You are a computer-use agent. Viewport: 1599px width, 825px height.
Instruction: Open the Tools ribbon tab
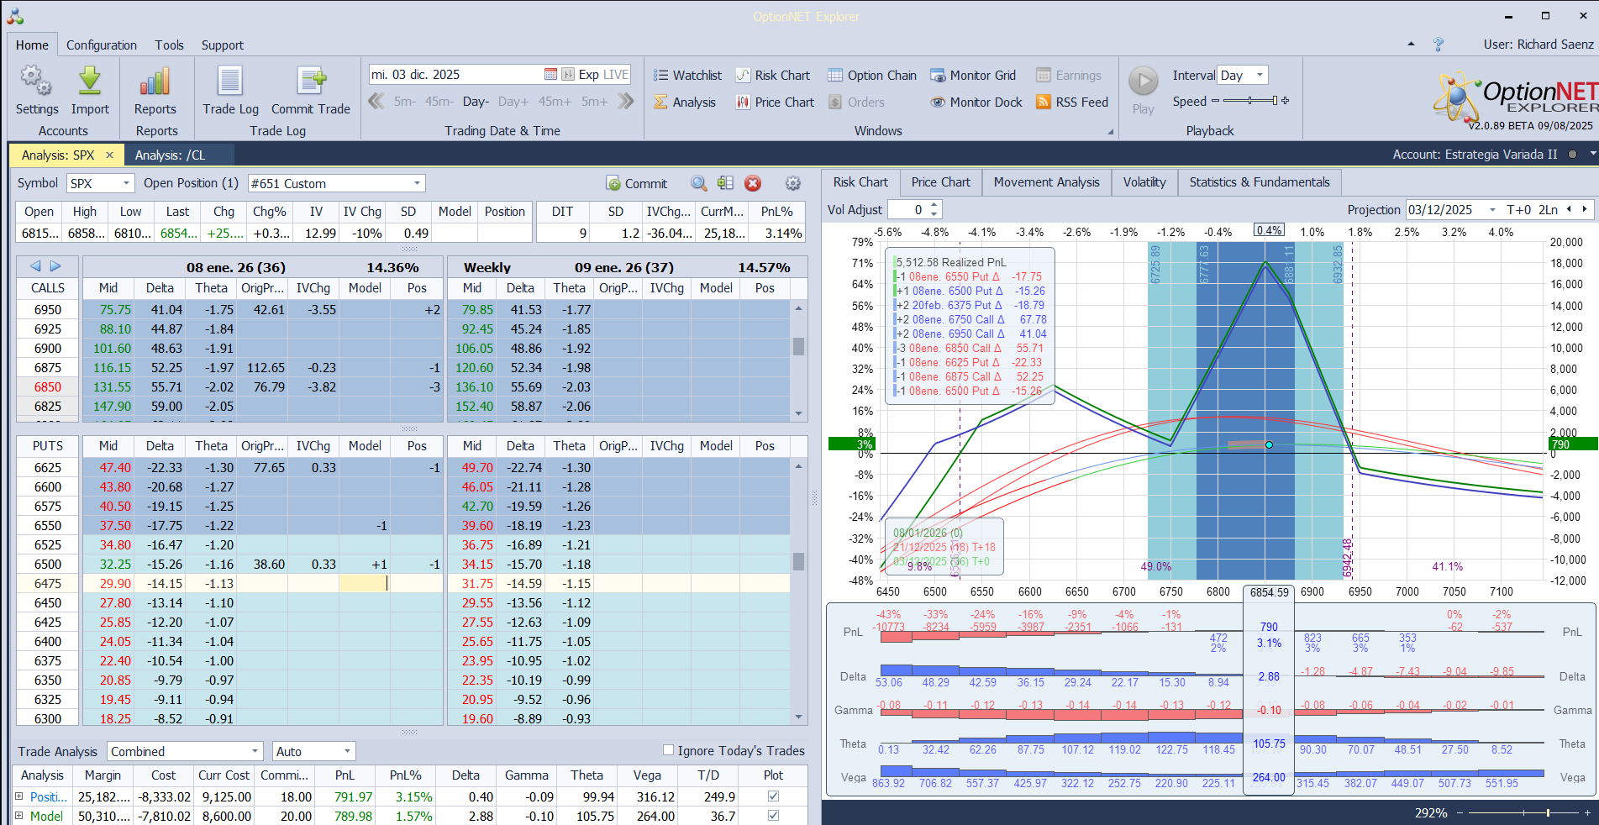[169, 45]
